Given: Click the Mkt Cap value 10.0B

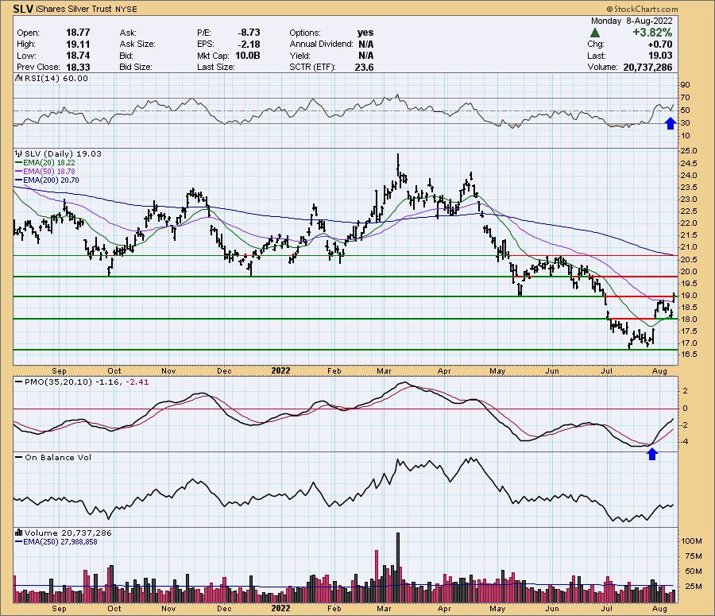Looking at the screenshot, I should point(246,56).
